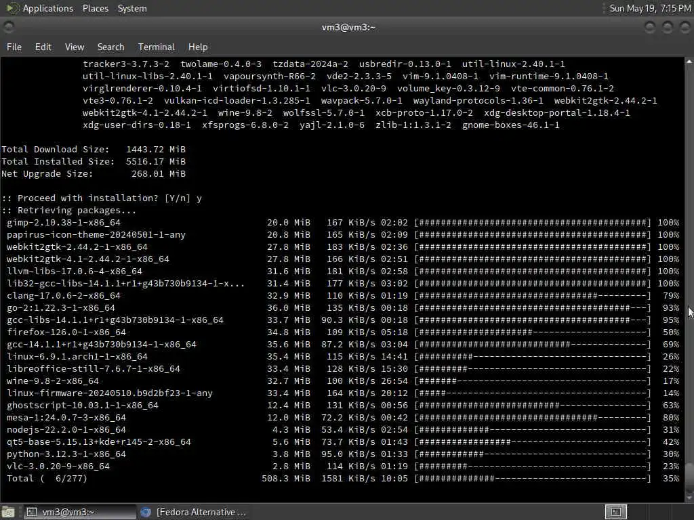Click the browser icon in taskbar entry

146,512
